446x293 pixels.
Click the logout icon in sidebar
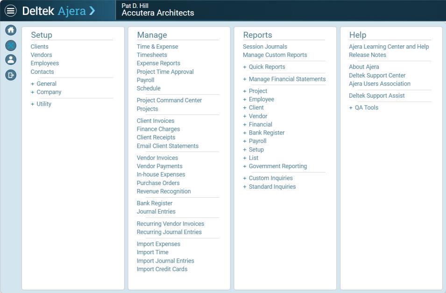pos(10,75)
